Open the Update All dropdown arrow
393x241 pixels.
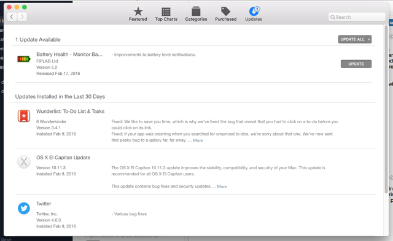point(369,39)
